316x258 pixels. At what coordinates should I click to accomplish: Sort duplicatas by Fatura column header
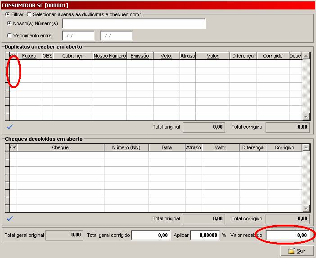point(29,56)
